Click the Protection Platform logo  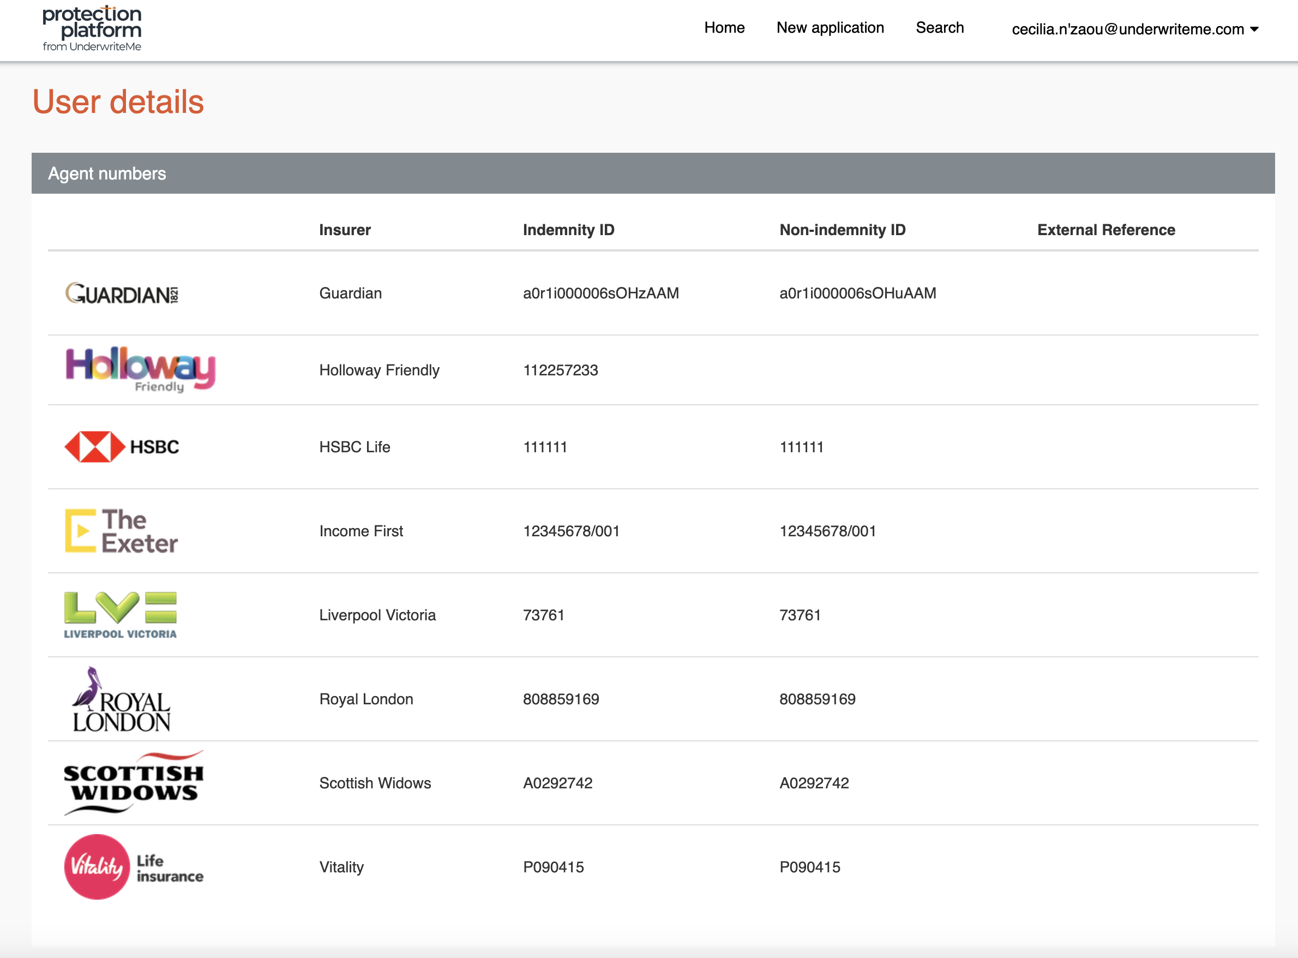click(92, 28)
